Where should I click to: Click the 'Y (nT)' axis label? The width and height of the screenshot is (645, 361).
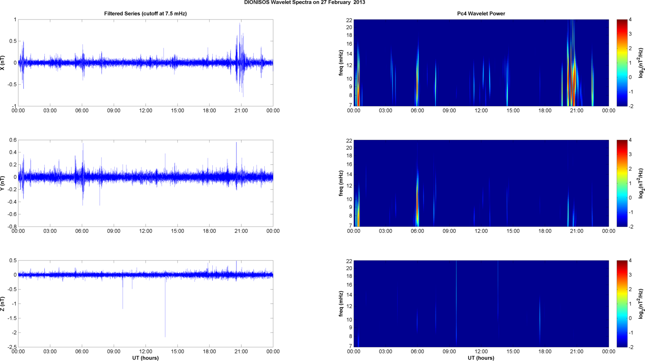(3, 183)
